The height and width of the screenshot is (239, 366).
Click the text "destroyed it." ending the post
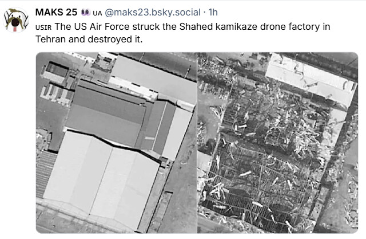[115, 40]
